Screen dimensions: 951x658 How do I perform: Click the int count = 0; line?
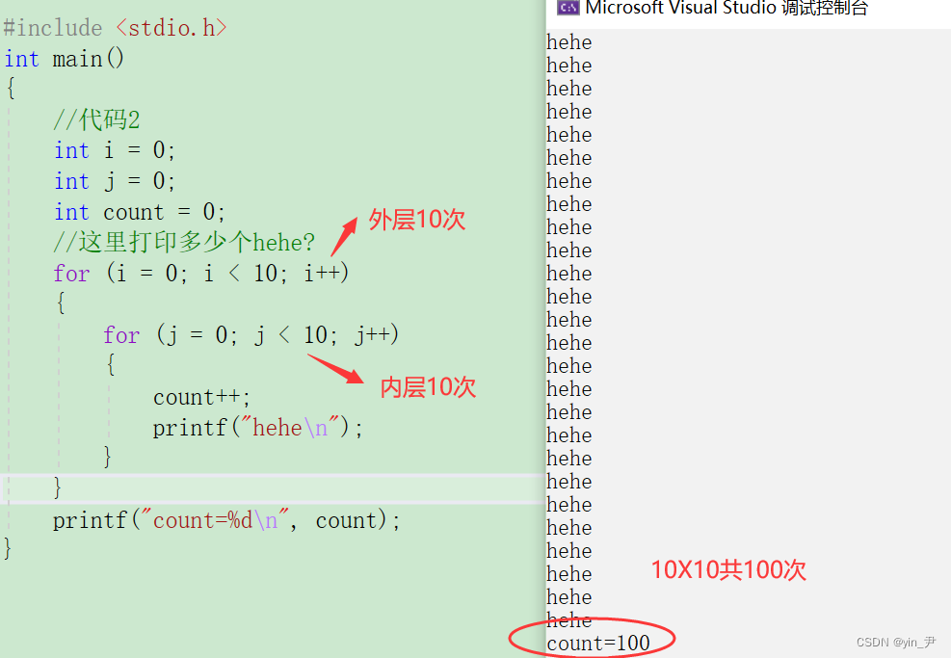coord(140,212)
